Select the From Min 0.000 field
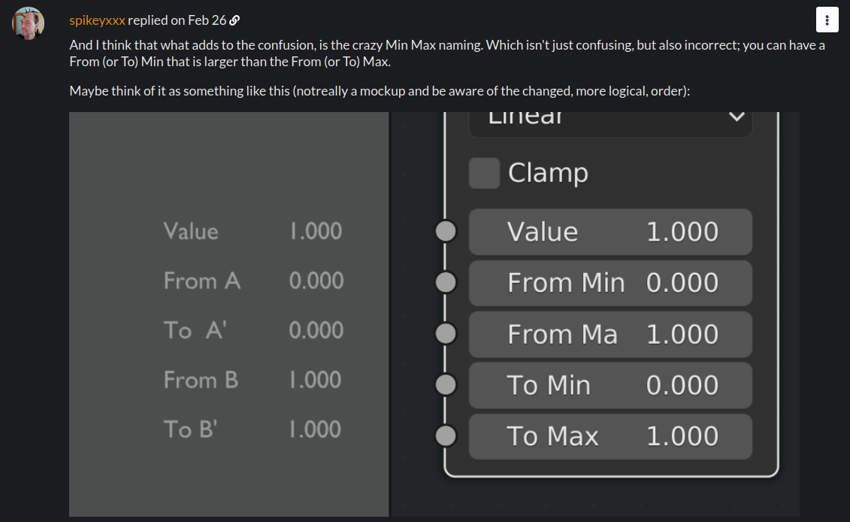Image resolution: width=850 pixels, height=522 pixels. pos(610,283)
